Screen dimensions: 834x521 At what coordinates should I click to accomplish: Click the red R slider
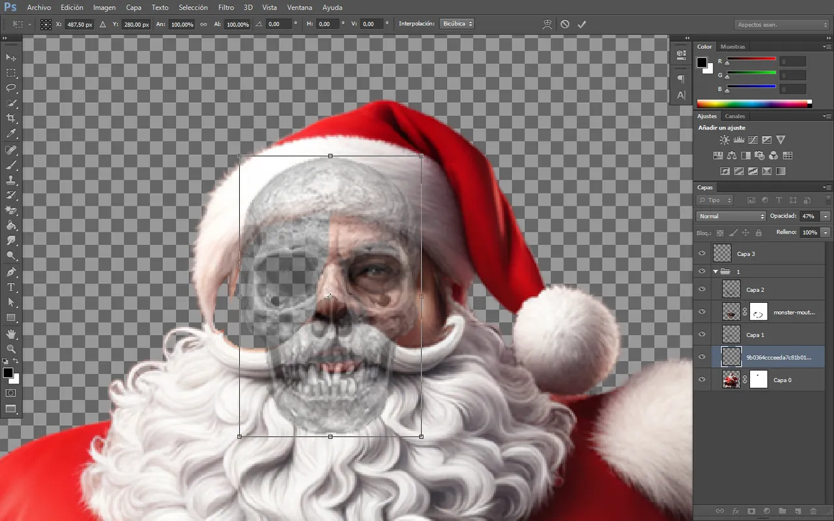coord(751,60)
